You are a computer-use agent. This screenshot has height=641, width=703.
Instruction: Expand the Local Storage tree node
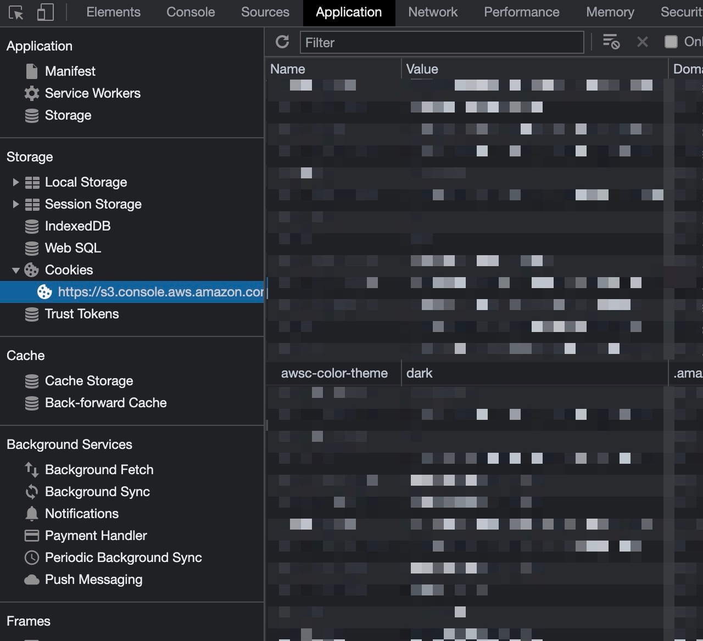(15, 182)
